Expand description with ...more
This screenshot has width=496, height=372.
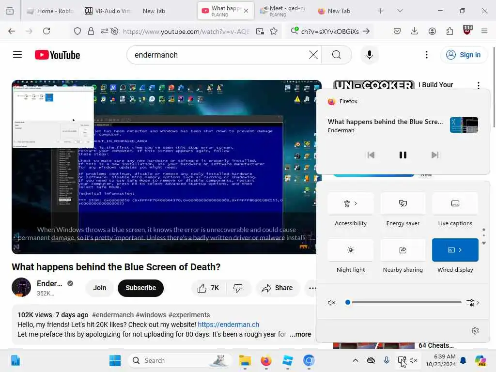point(300,334)
